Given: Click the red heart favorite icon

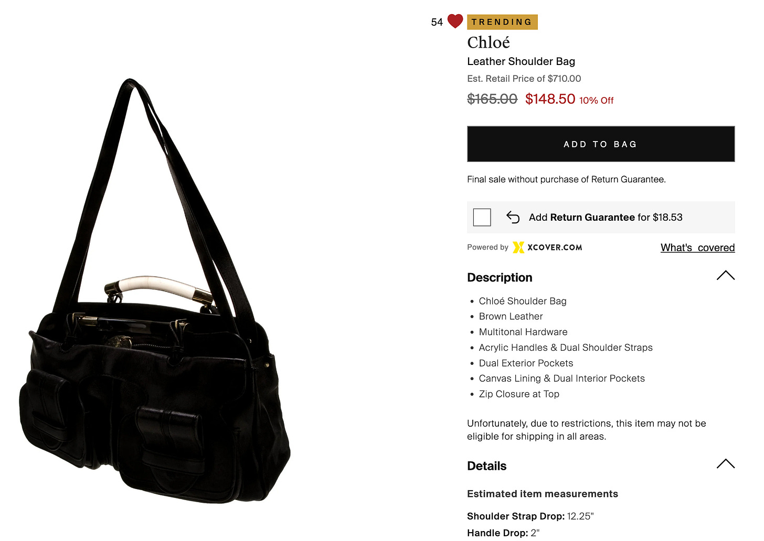Looking at the screenshot, I should click(x=455, y=21).
